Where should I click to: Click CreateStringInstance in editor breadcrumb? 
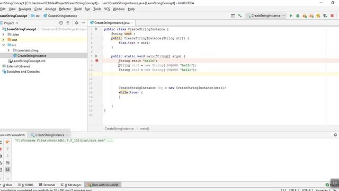pos(119,128)
